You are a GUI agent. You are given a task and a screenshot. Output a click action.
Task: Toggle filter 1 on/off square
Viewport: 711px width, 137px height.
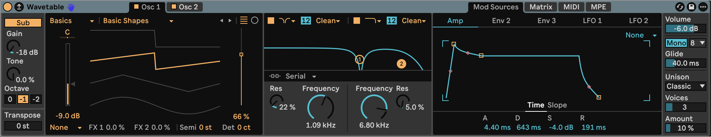tap(271, 21)
